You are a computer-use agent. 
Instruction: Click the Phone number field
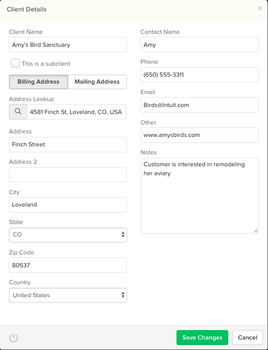[x=199, y=75]
